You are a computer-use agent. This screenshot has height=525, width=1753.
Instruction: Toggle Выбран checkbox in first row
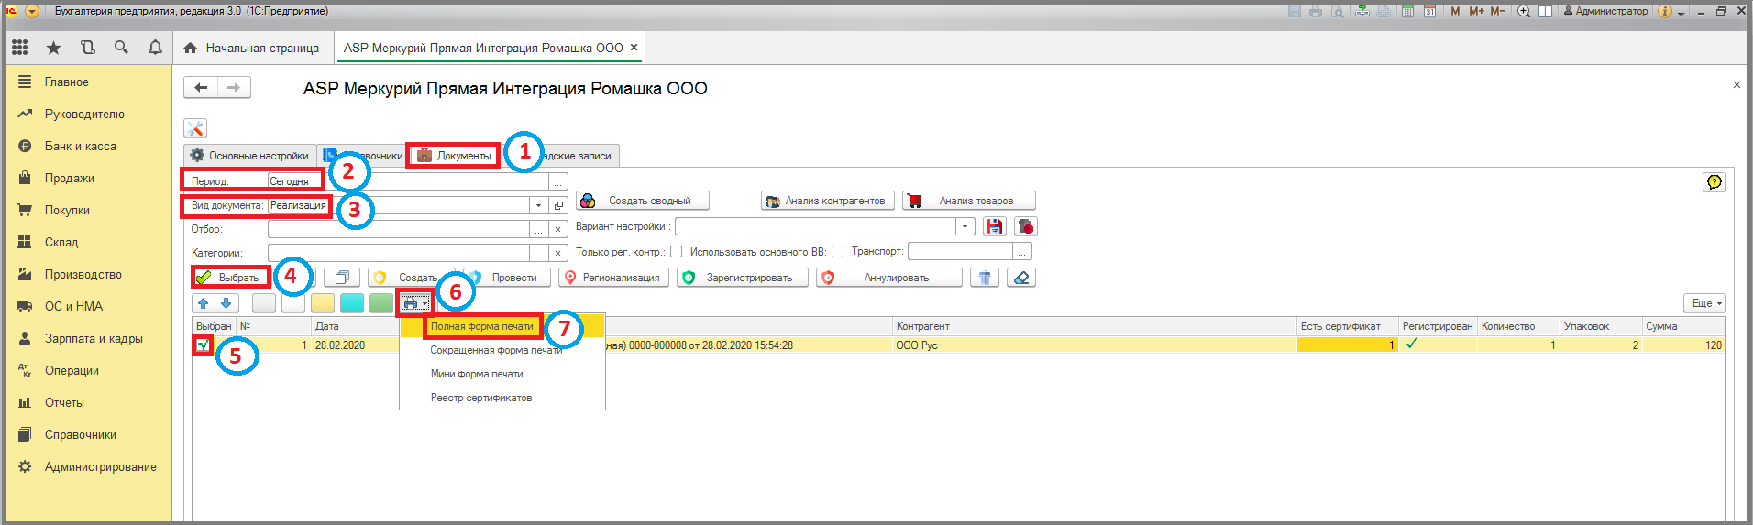coord(203,345)
